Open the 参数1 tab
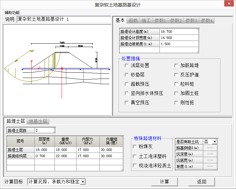The image size is (236, 189). point(160,20)
